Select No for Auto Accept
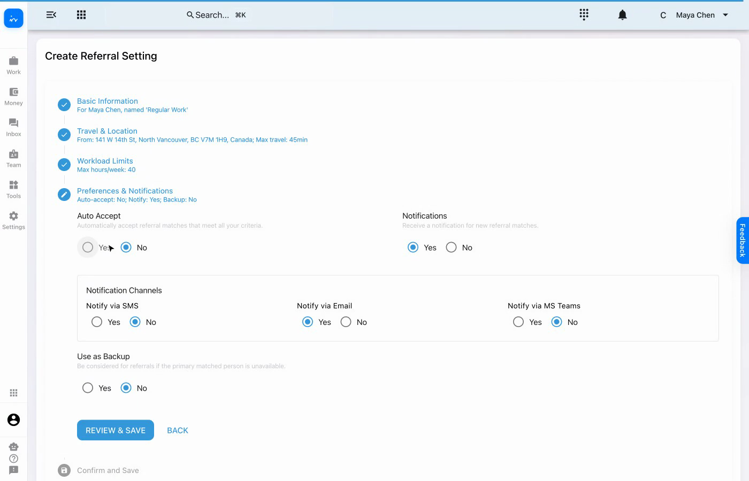This screenshot has height=481, width=749. (x=126, y=247)
